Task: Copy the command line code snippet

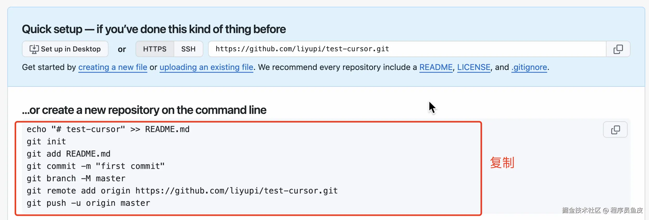Action: click(615, 130)
